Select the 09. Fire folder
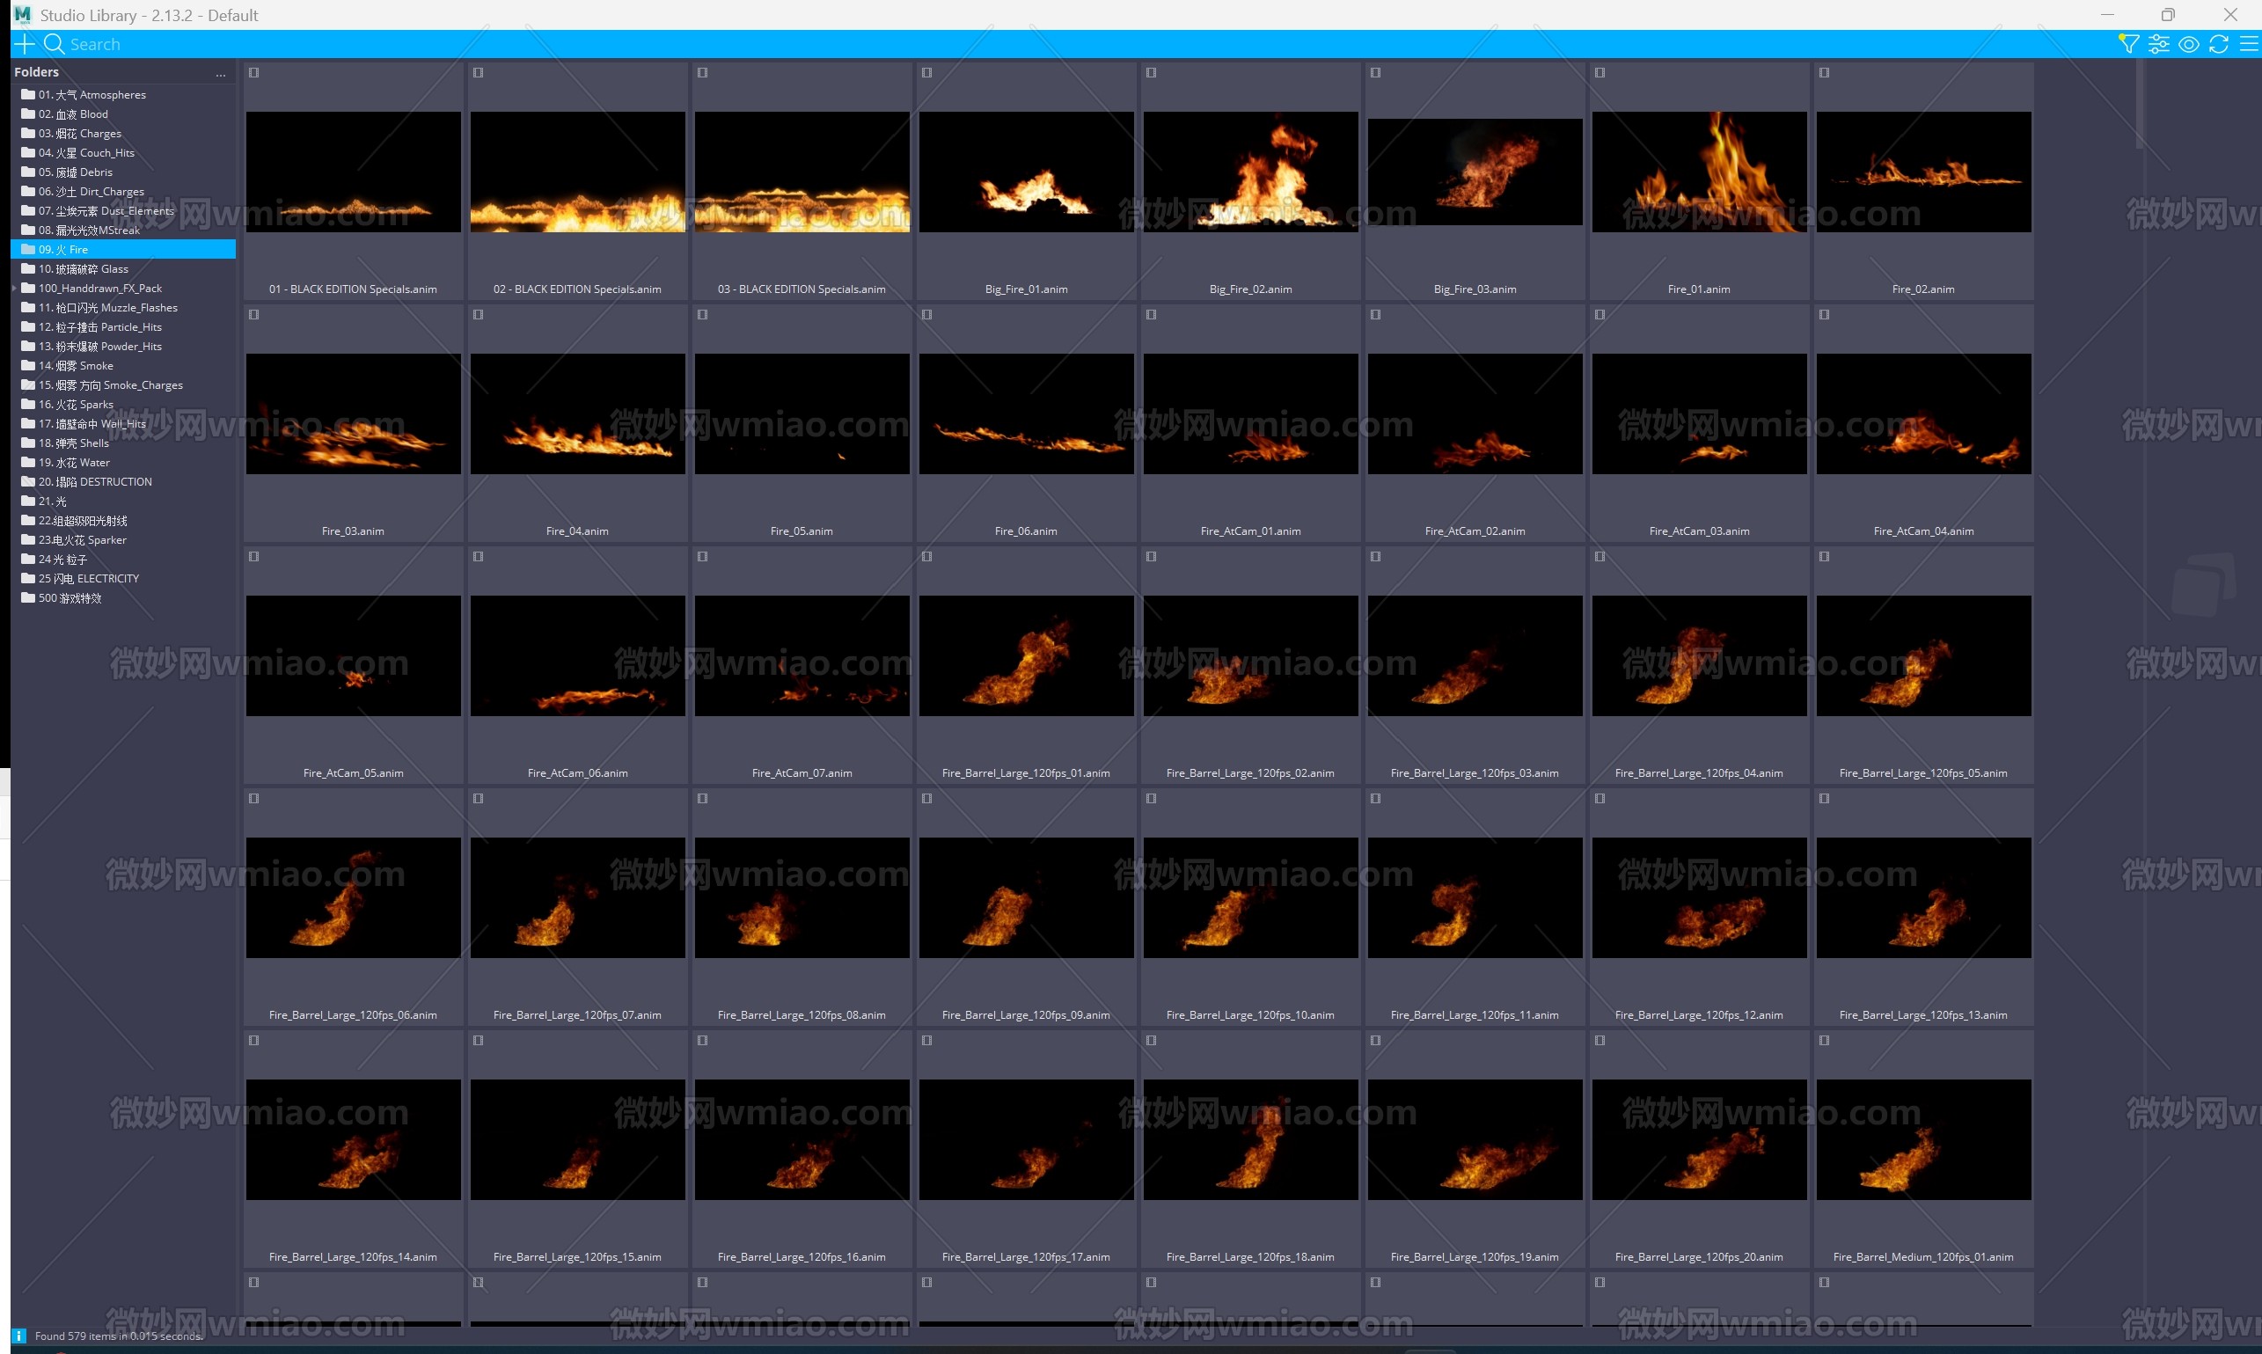2262x1354 pixels. pyautogui.click(x=123, y=249)
